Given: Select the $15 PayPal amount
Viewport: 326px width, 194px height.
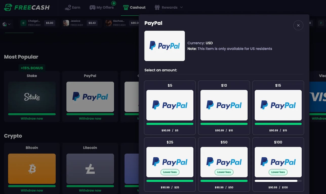Looking at the screenshot, I should [278, 108].
